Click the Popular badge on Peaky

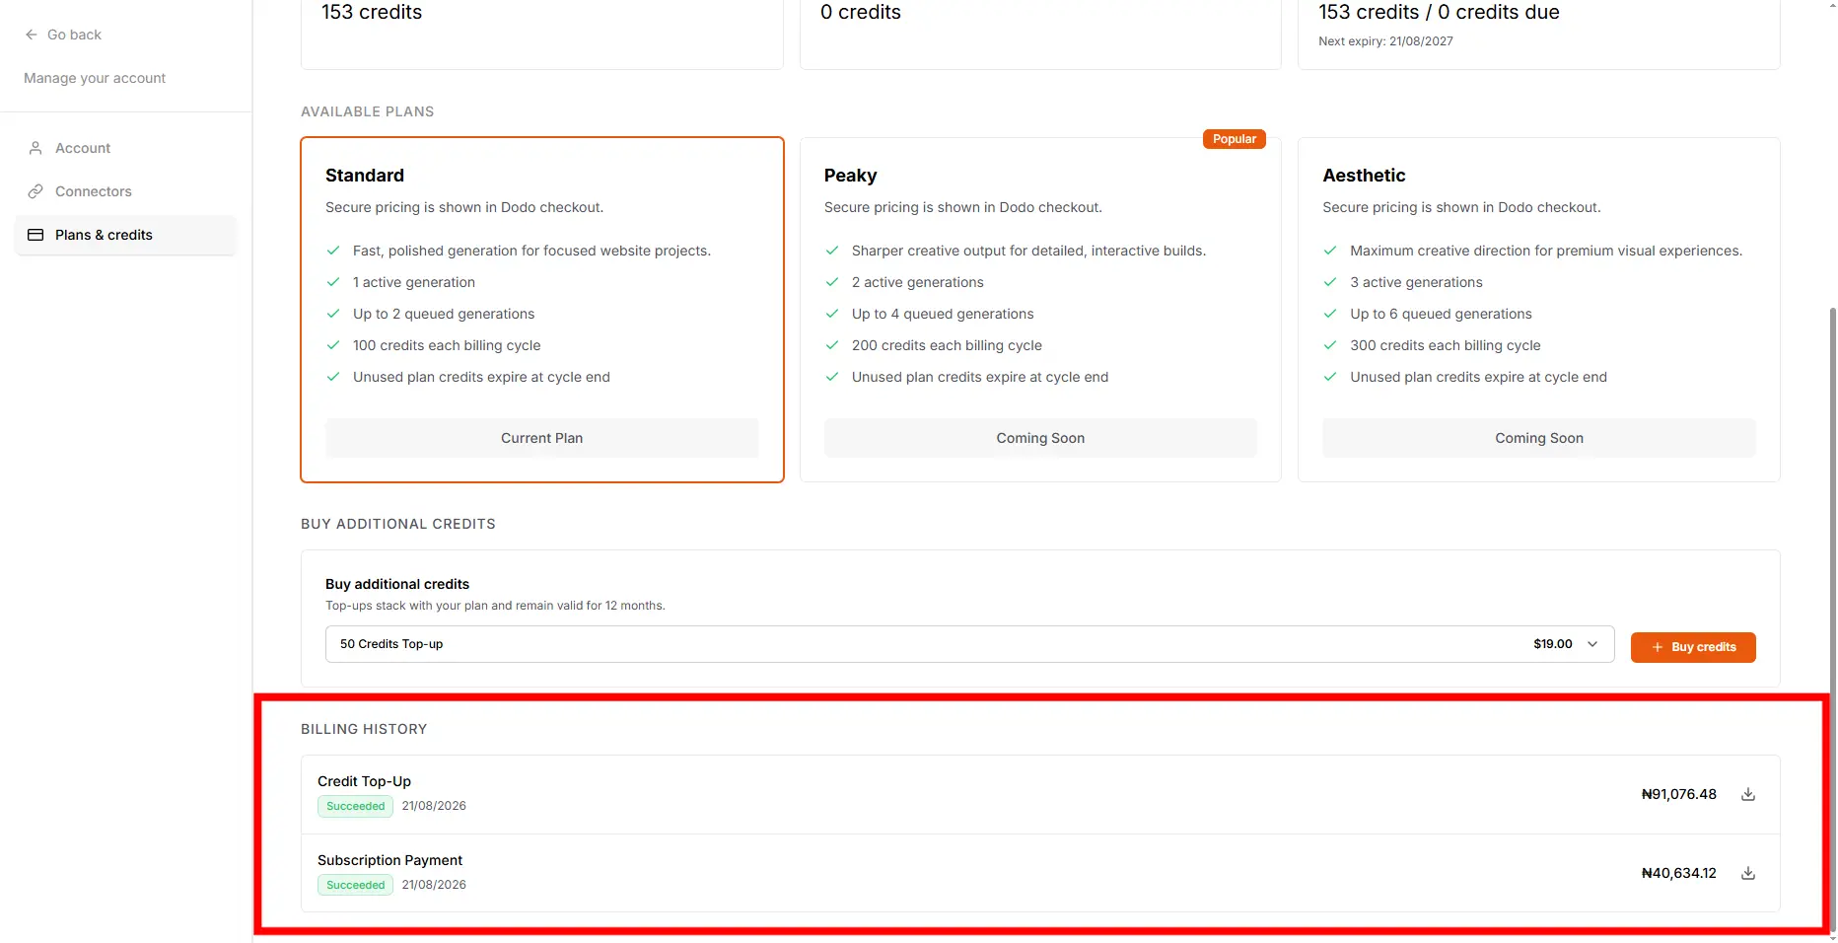[x=1235, y=139]
